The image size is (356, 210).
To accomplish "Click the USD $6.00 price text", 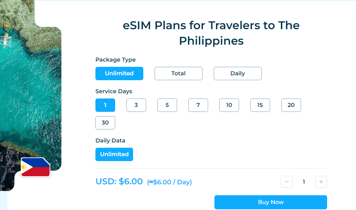I will click(119, 182).
